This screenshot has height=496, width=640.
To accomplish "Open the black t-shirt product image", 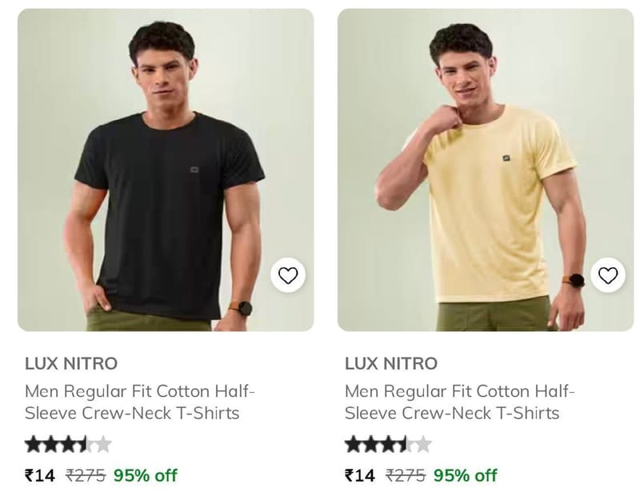I will pyautogui.click(x=166, y=170).
